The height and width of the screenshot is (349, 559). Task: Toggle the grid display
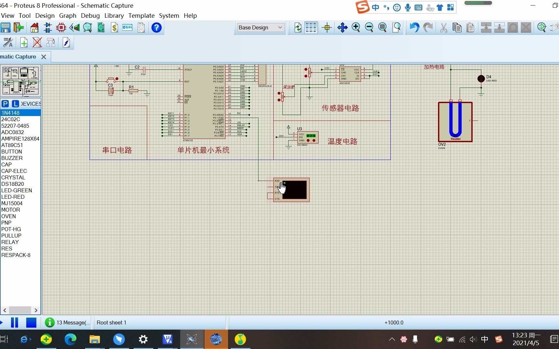[311, 27]
